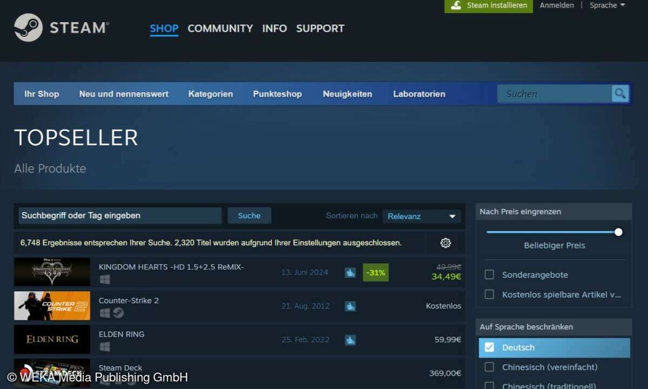Click the download icon on Steam installieren
648x389 pixels.
tap(456, 5)
